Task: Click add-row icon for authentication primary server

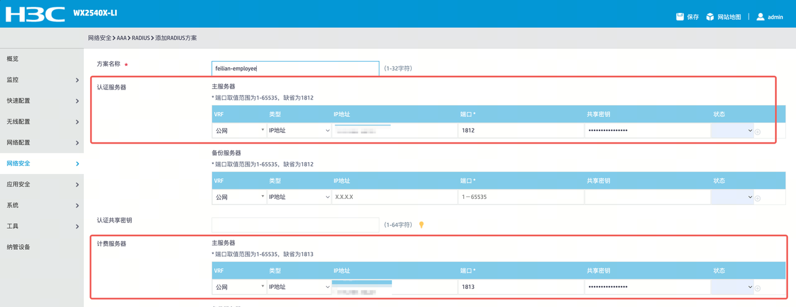Action: (x=757, y=132)
